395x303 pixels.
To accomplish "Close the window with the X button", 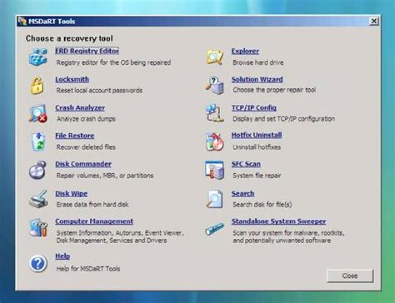I will tap(374, 21).
